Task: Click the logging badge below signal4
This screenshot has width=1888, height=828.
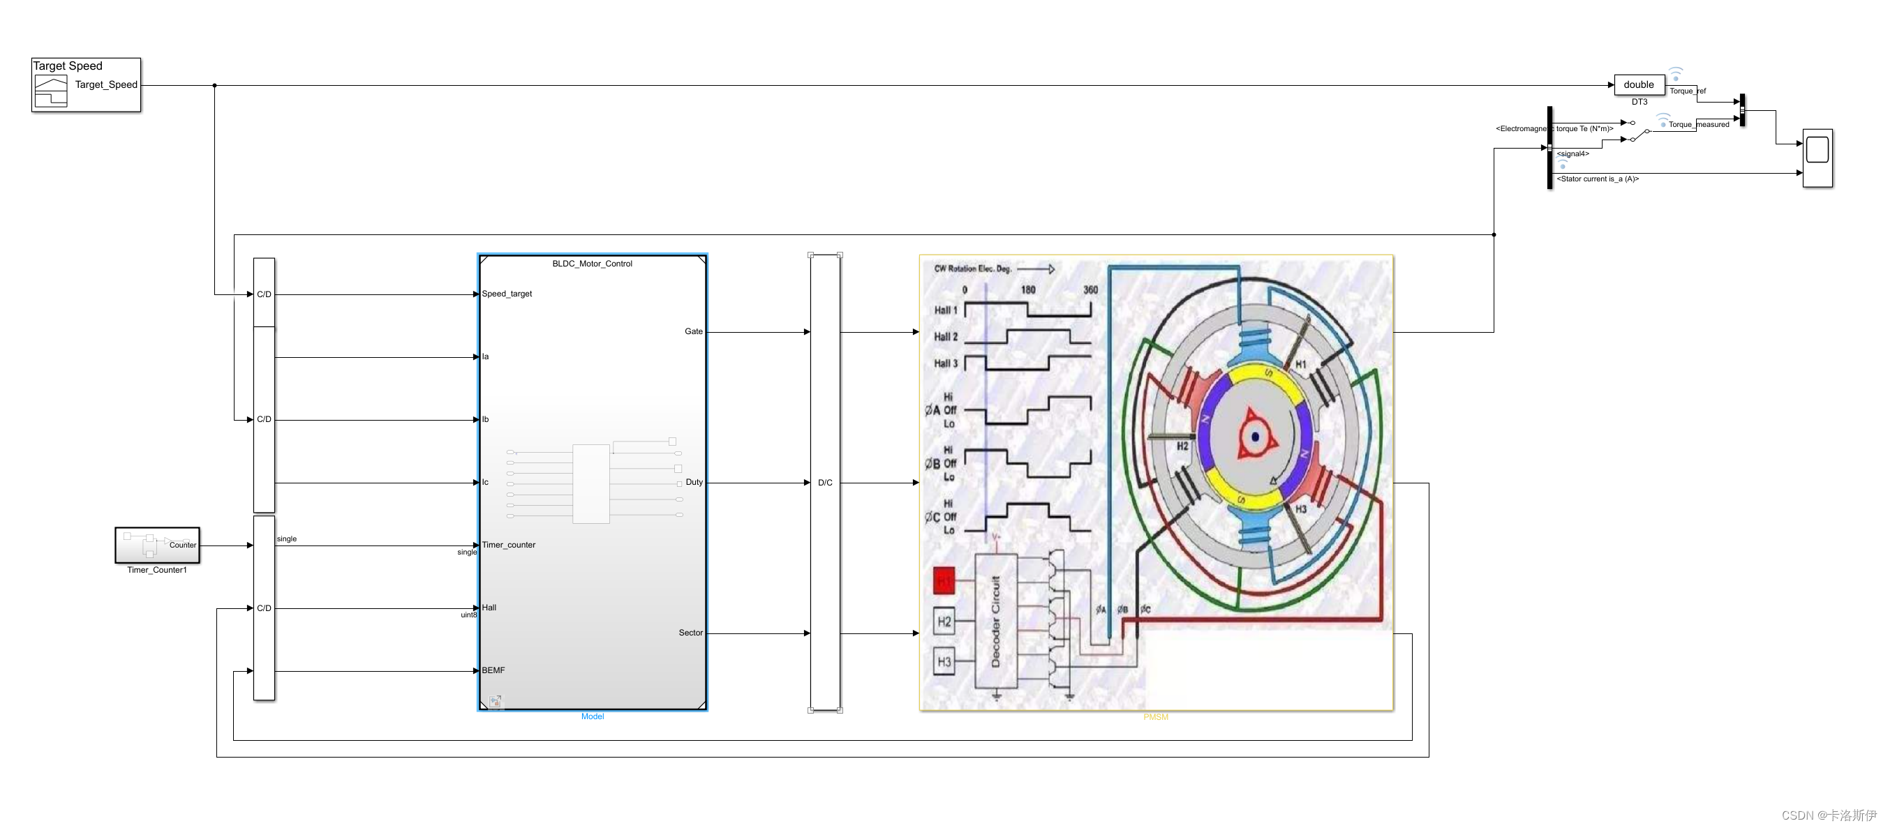Action: [x=1563, y=165]
